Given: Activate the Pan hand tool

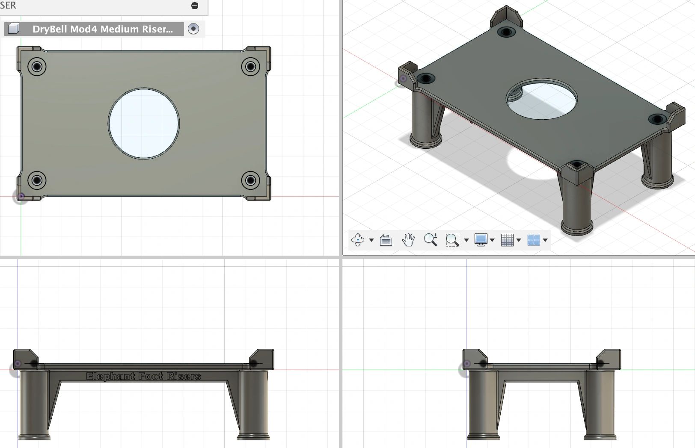Looking at the screenshot, I should click(x=408, y=240).
